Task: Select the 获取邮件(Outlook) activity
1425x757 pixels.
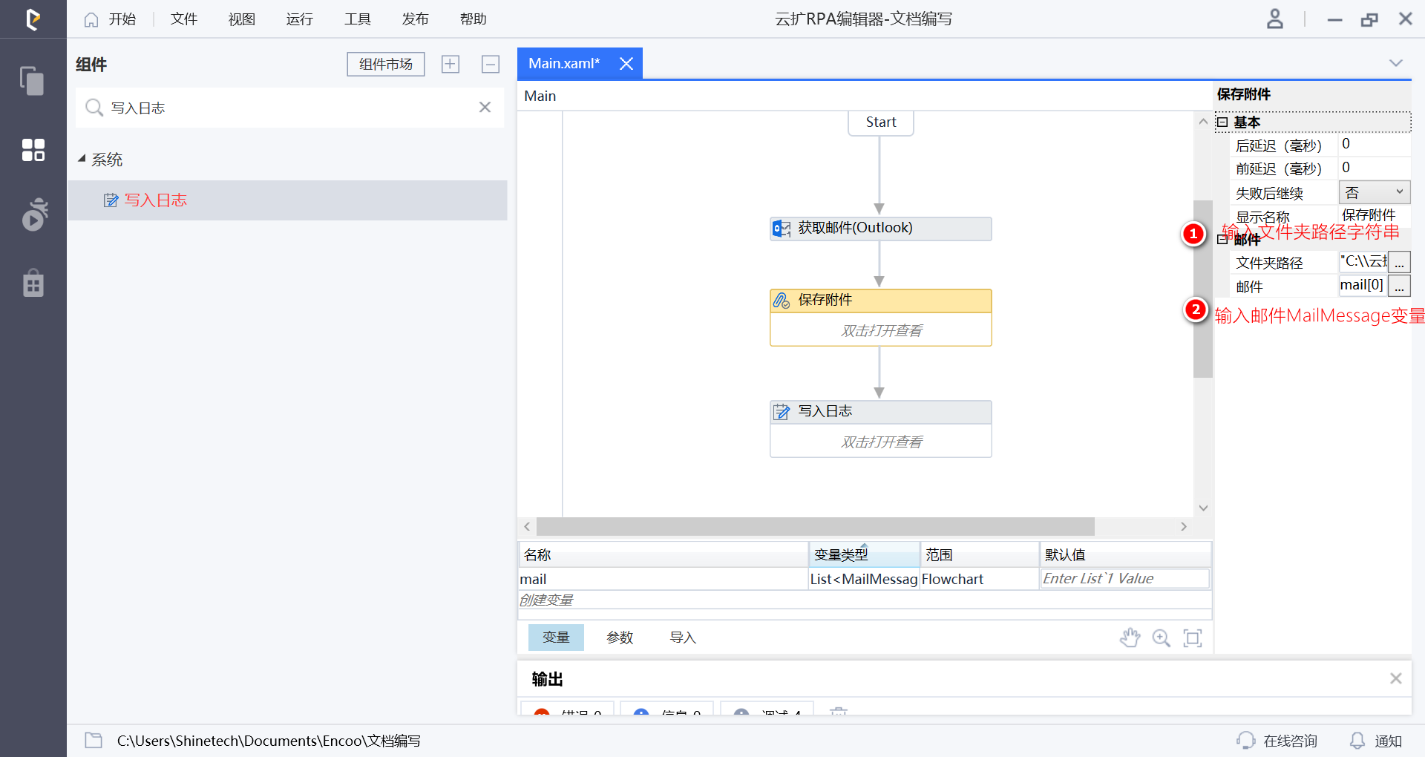Action: [881, 229]
